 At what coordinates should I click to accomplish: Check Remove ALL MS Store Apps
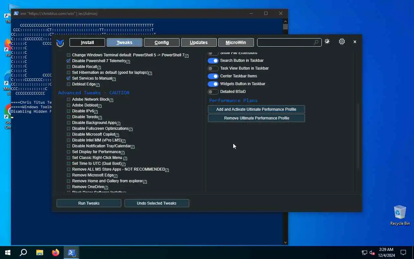point(69,169)
